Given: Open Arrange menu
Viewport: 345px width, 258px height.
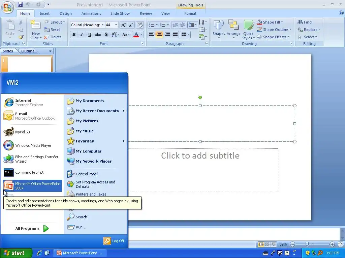Looking at the screenshot, I should pyautogui.click(x=233, y=30).
